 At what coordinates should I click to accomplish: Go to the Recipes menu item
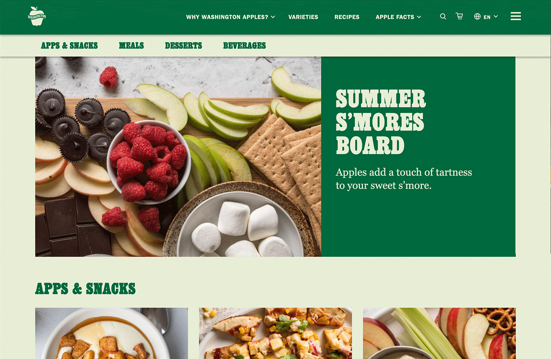point(347,17)
